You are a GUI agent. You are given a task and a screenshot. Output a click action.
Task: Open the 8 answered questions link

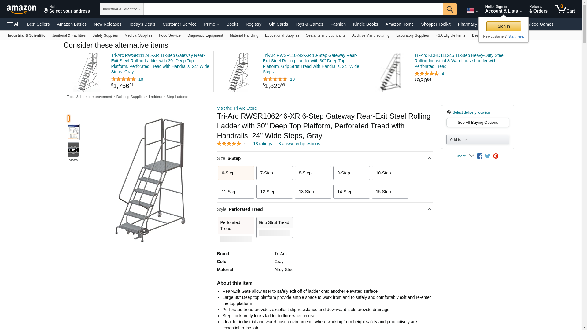299,144
